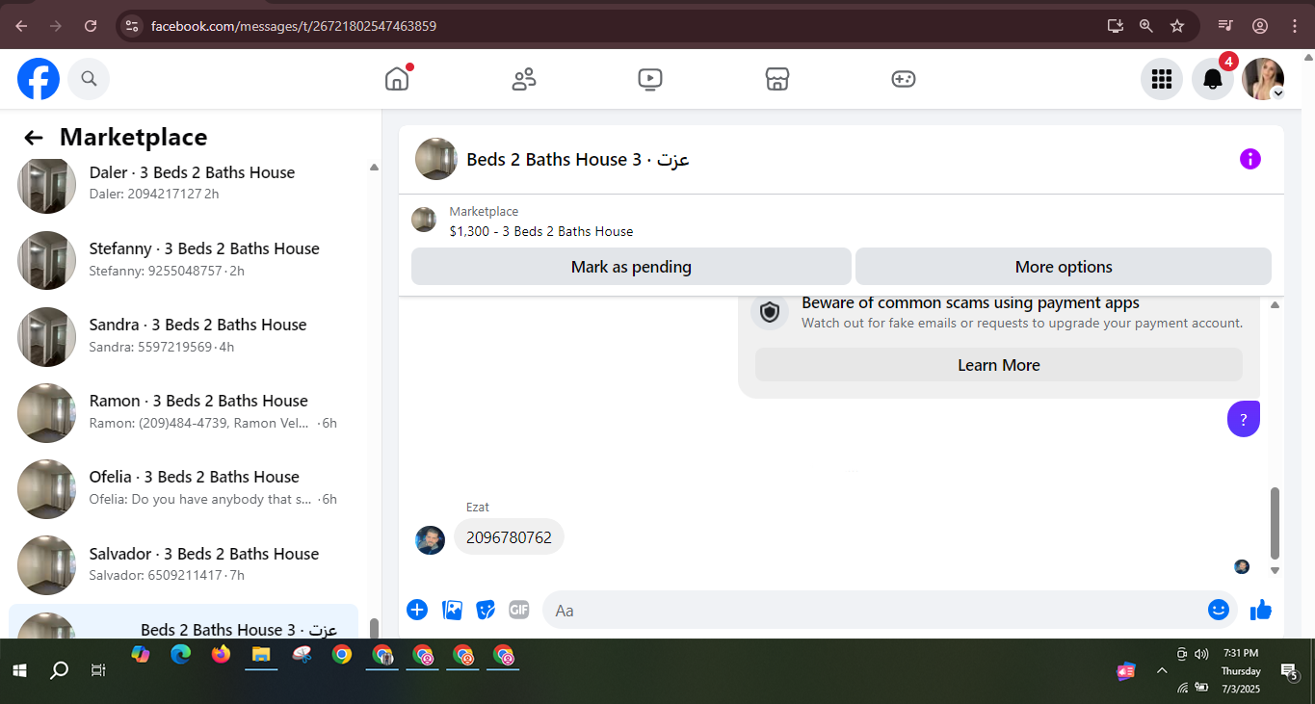Open $1,300 - 3 Beds 2 Baths House listing
1315x704 pixels.
pos(541,231)
